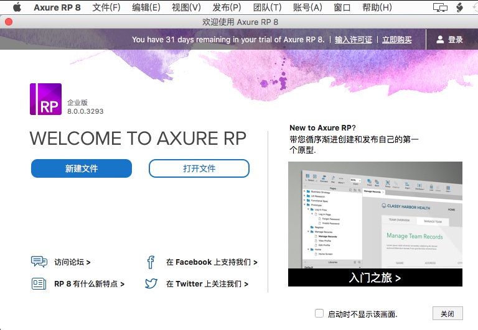Click the 入门之旅 > banner
Image resolution: width=478 pixels, height=330 pixels.
[x=375, y=278]
